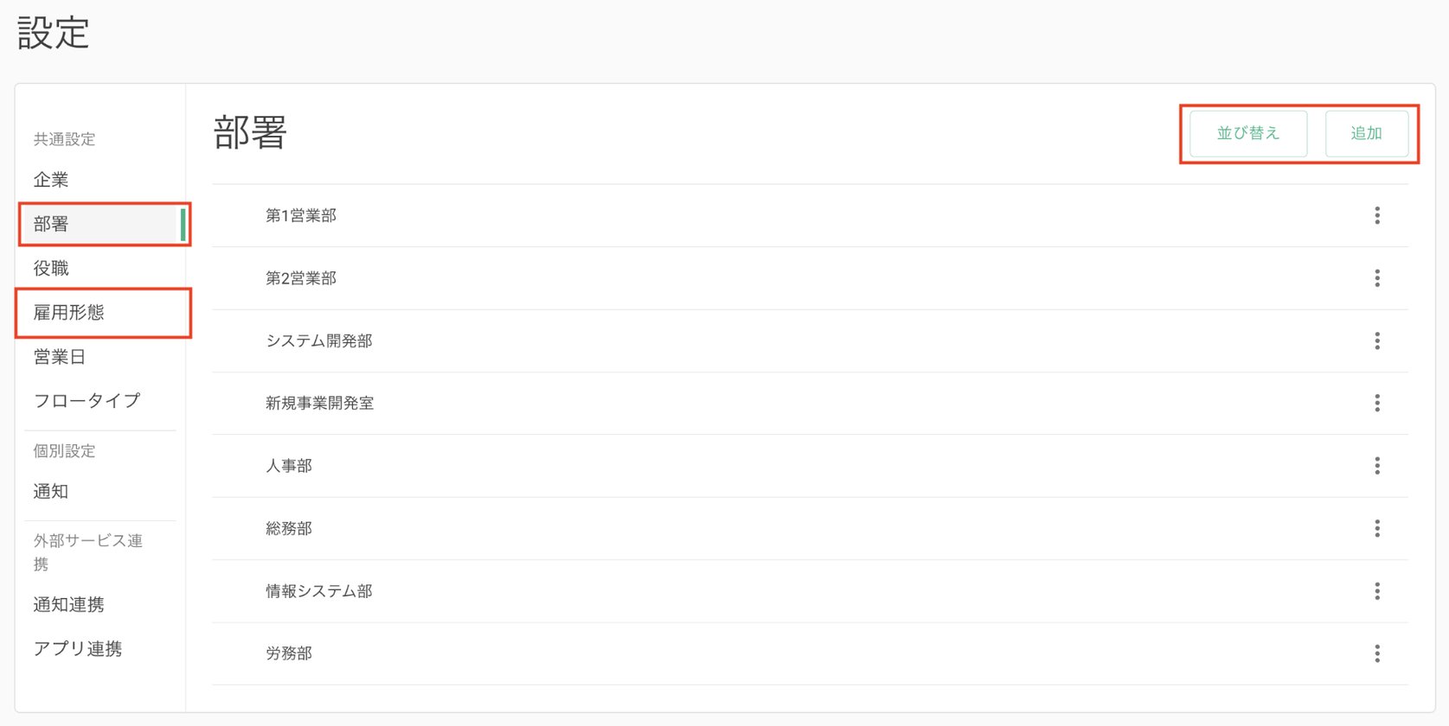Click the 追加 button
The height and width of the screenshot is (726, 1449).
coord(1366,133)
